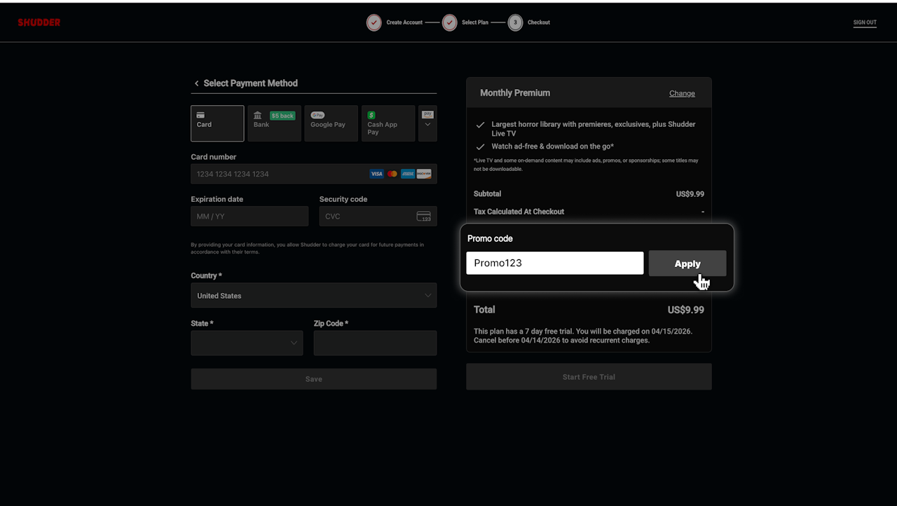Click the step 3 Checkout circle
Screen dimensions: 897x506
click(x=516, y=22)
